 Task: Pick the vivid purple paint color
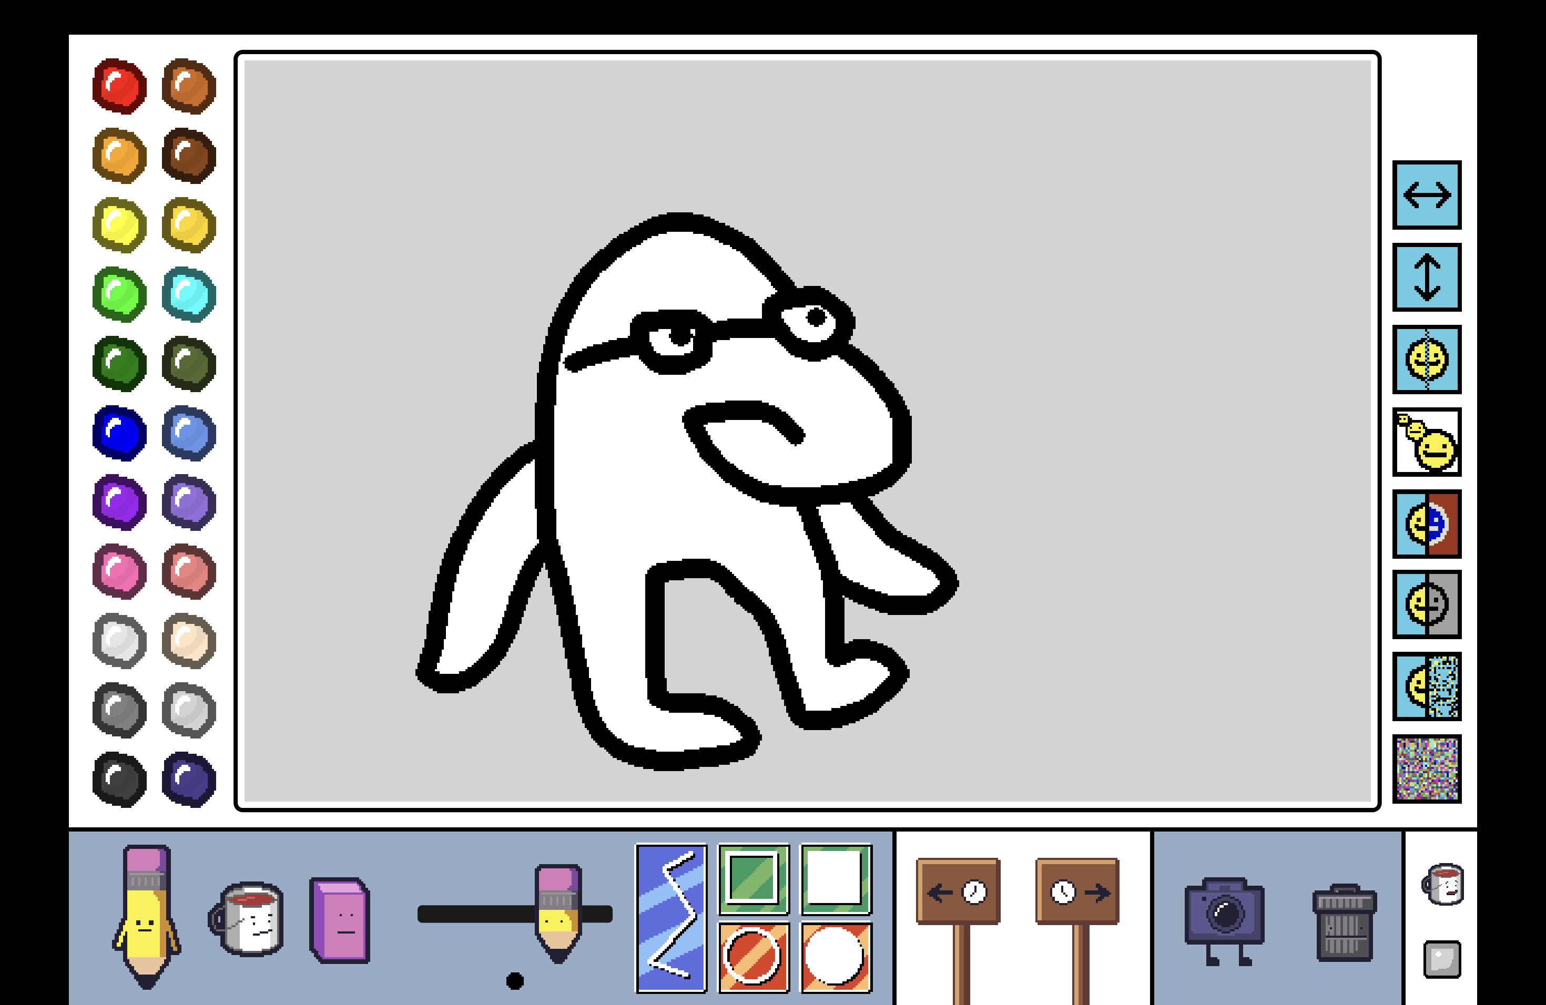point(119,502)
